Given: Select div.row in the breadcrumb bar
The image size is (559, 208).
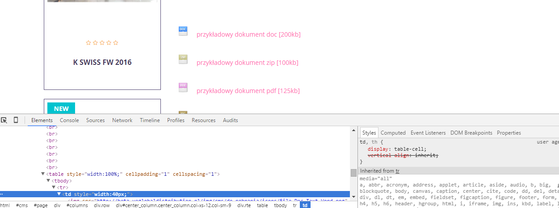Looking at the screenshot, I should pyautogui.click(x=101, y=205).
